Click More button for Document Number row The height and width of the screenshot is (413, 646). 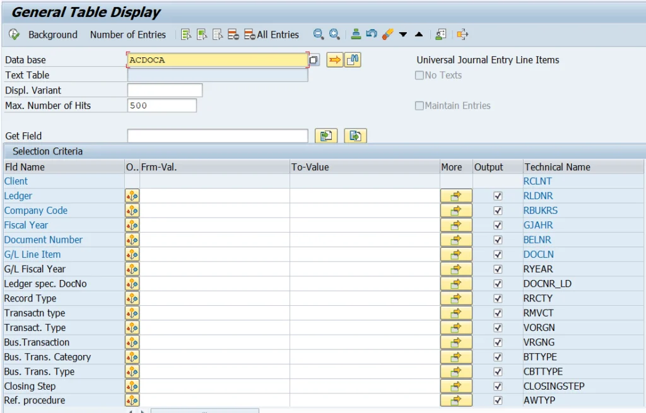tap(456, 240)
